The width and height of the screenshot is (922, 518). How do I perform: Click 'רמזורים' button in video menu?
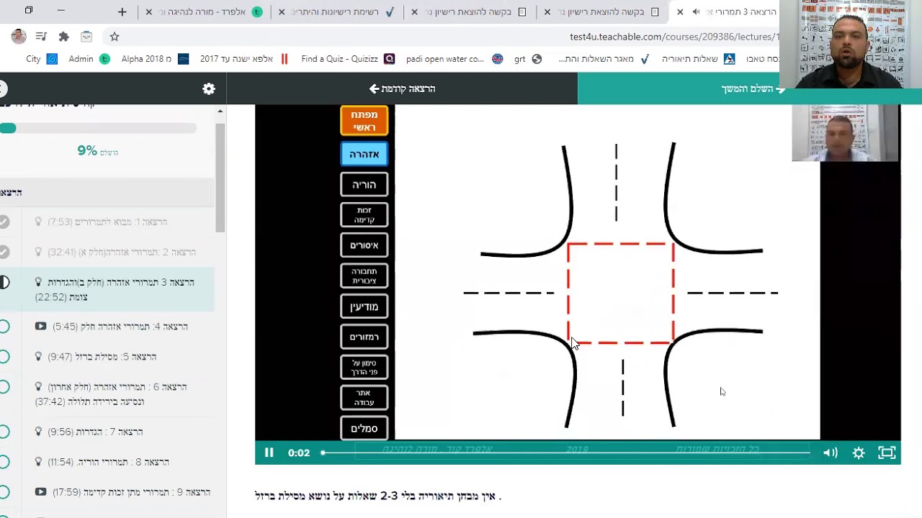click(x=364, y=337)
